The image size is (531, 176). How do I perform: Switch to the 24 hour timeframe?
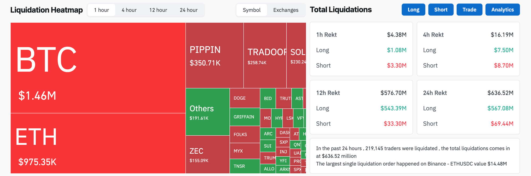point(189,10)
